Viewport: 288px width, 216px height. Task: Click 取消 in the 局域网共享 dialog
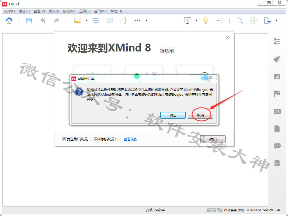[x=200, y=115]
